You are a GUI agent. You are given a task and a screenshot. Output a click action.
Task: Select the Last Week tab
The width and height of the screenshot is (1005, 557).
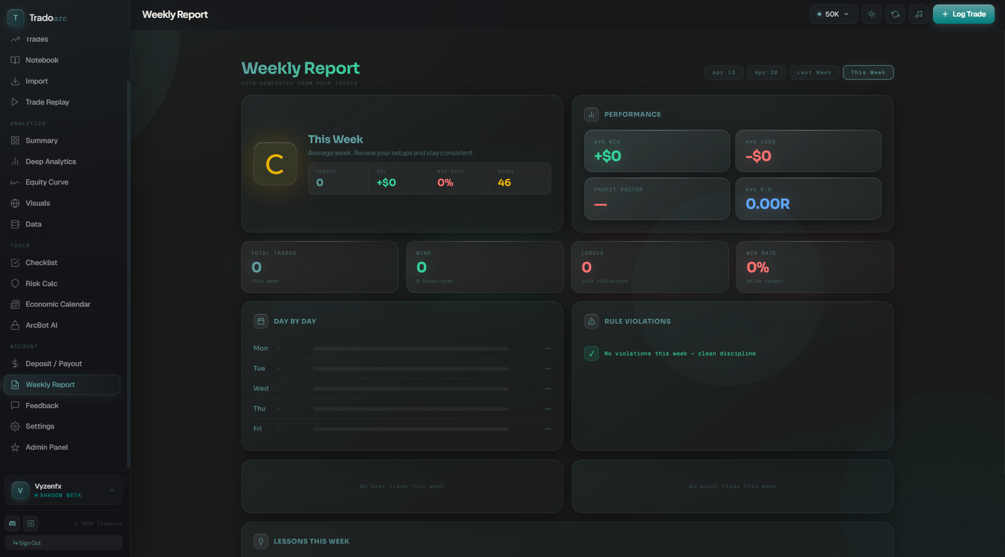pos(814,72)
